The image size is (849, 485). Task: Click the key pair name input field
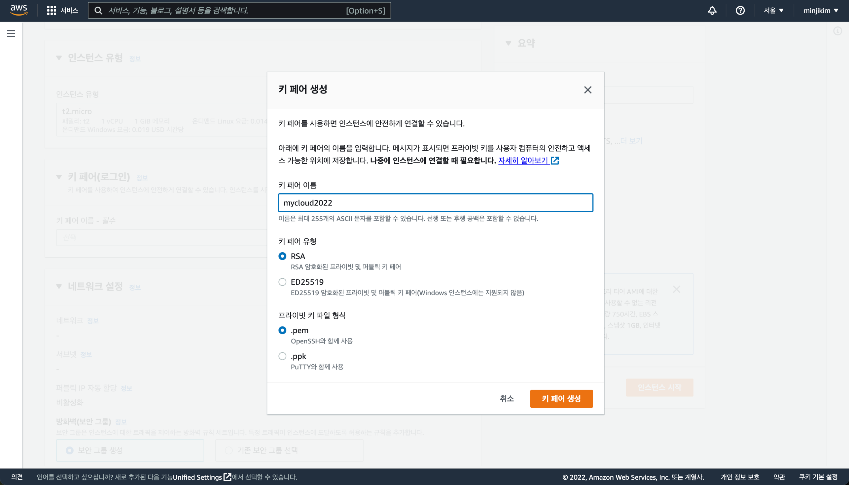[x=435, y=203]
